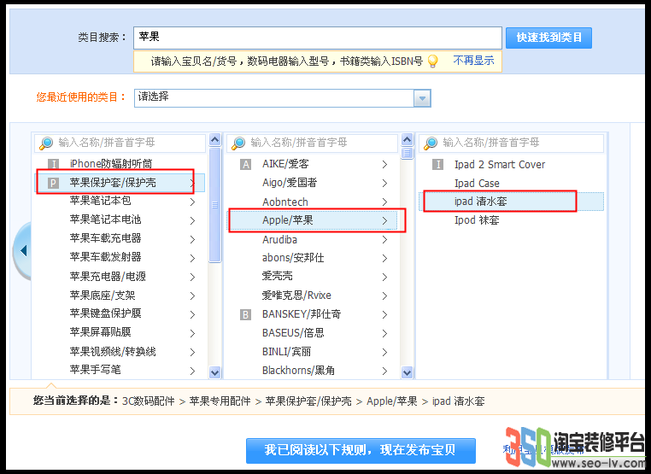The height and width of the screenshot is (474, 651).
Task: Click the third column name filter field
Action: click(x=512, y=143)
